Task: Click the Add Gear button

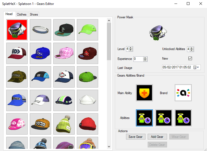Action: (x=157, y=137)
